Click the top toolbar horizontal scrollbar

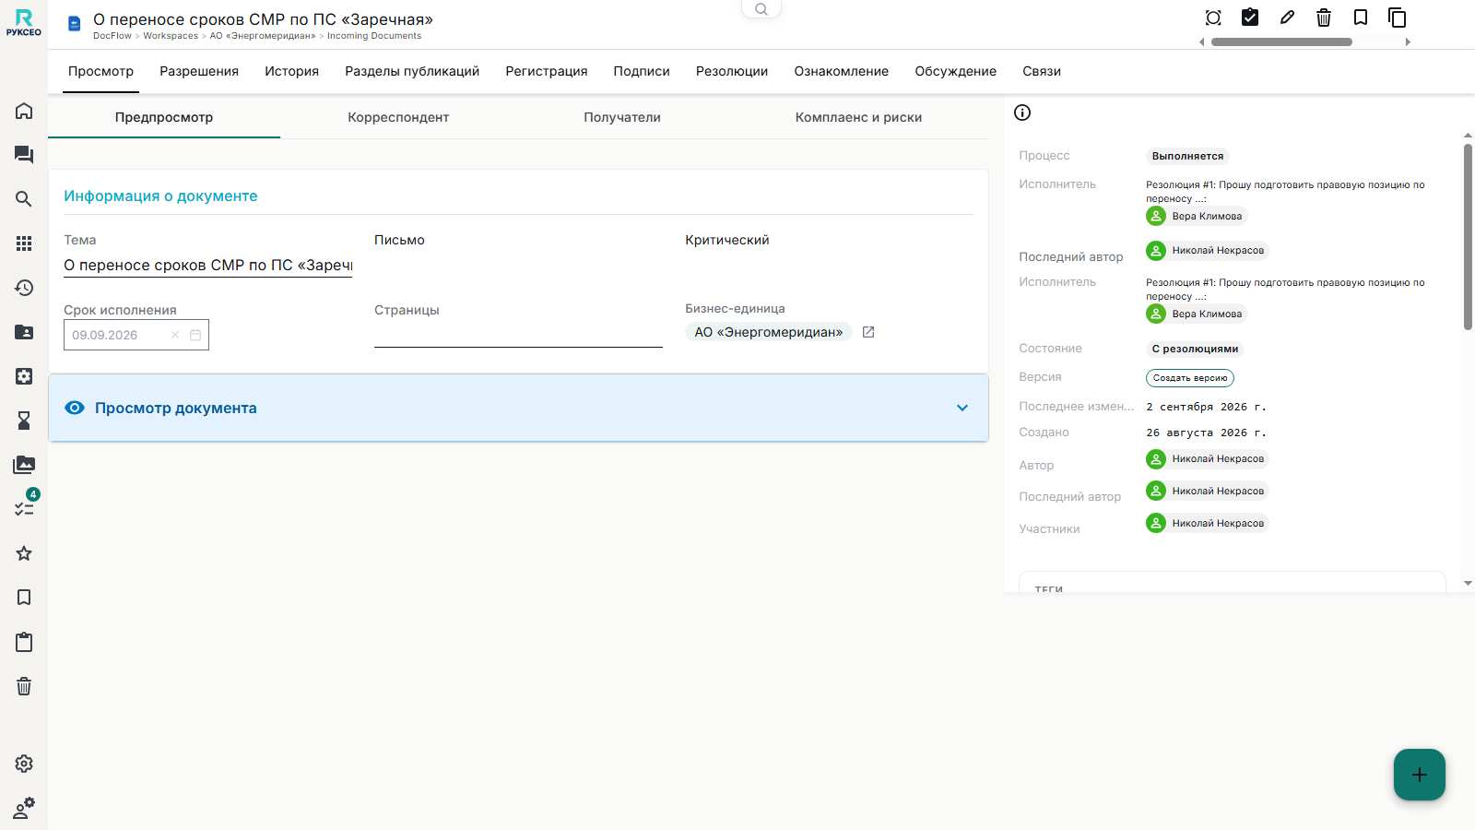1281,41
